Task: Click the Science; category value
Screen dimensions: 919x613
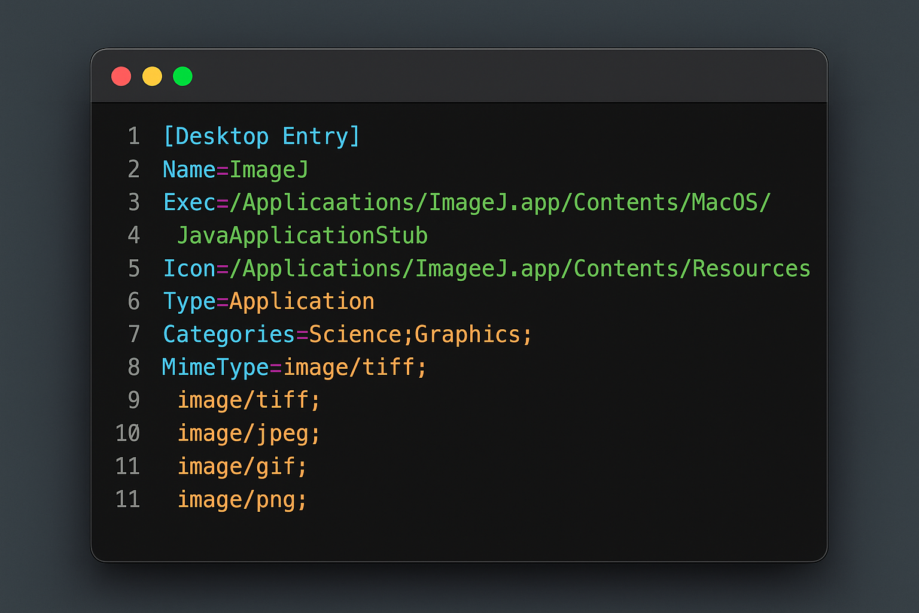Action: [x=361, y=334]
